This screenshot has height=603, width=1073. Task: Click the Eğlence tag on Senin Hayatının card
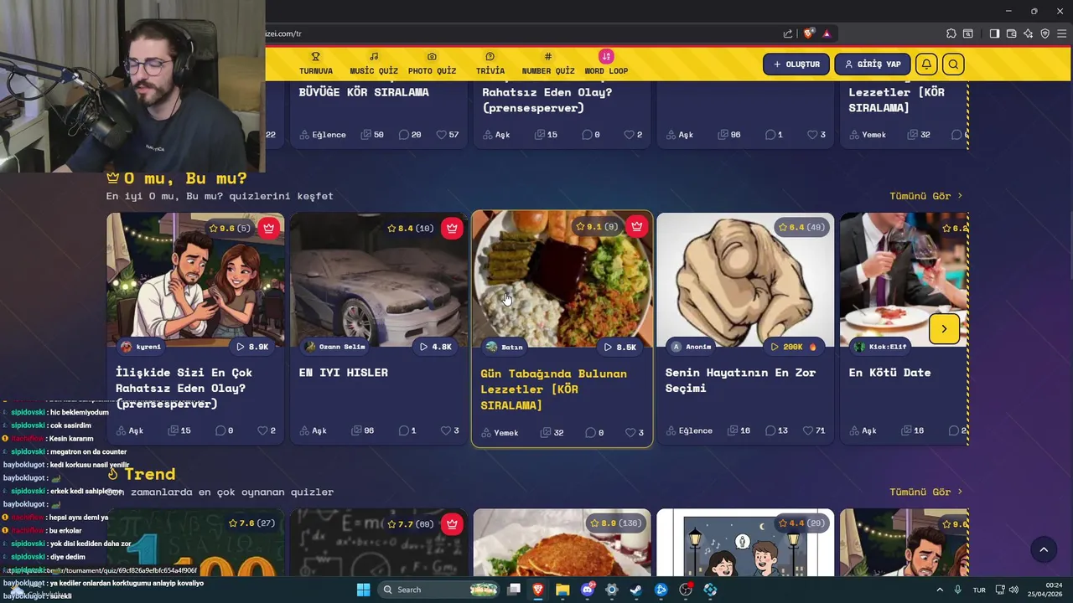click(689, 430)
